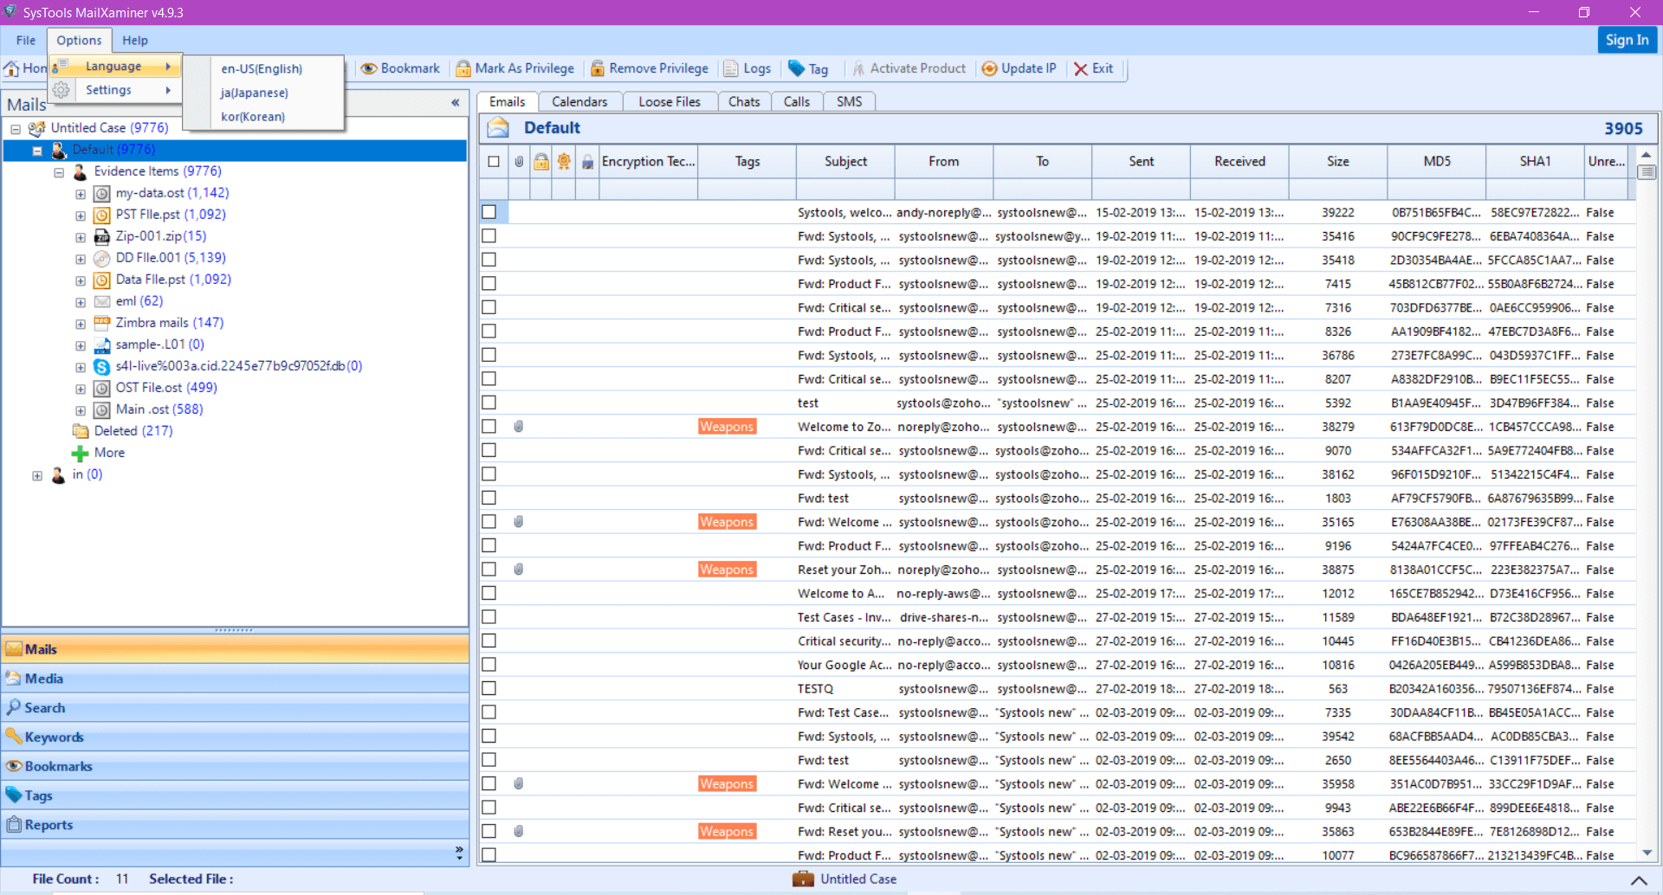Click the privilege lock column header icon

(541, 161)
